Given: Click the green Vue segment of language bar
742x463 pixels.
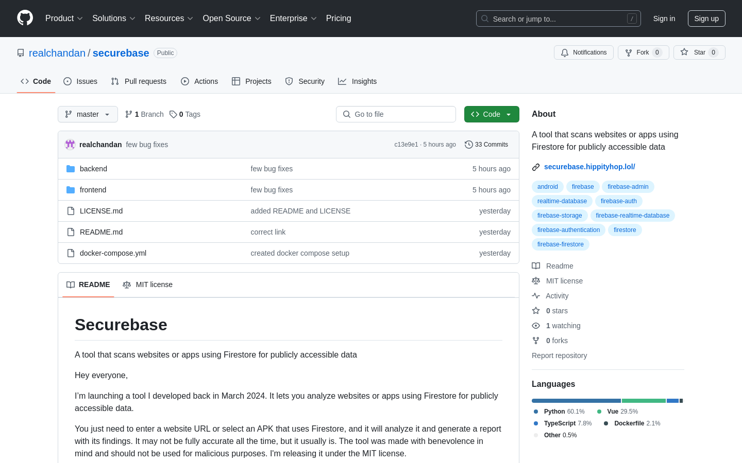Looking at the screenshot, I should pyautogui.click(x=644, y=401).
